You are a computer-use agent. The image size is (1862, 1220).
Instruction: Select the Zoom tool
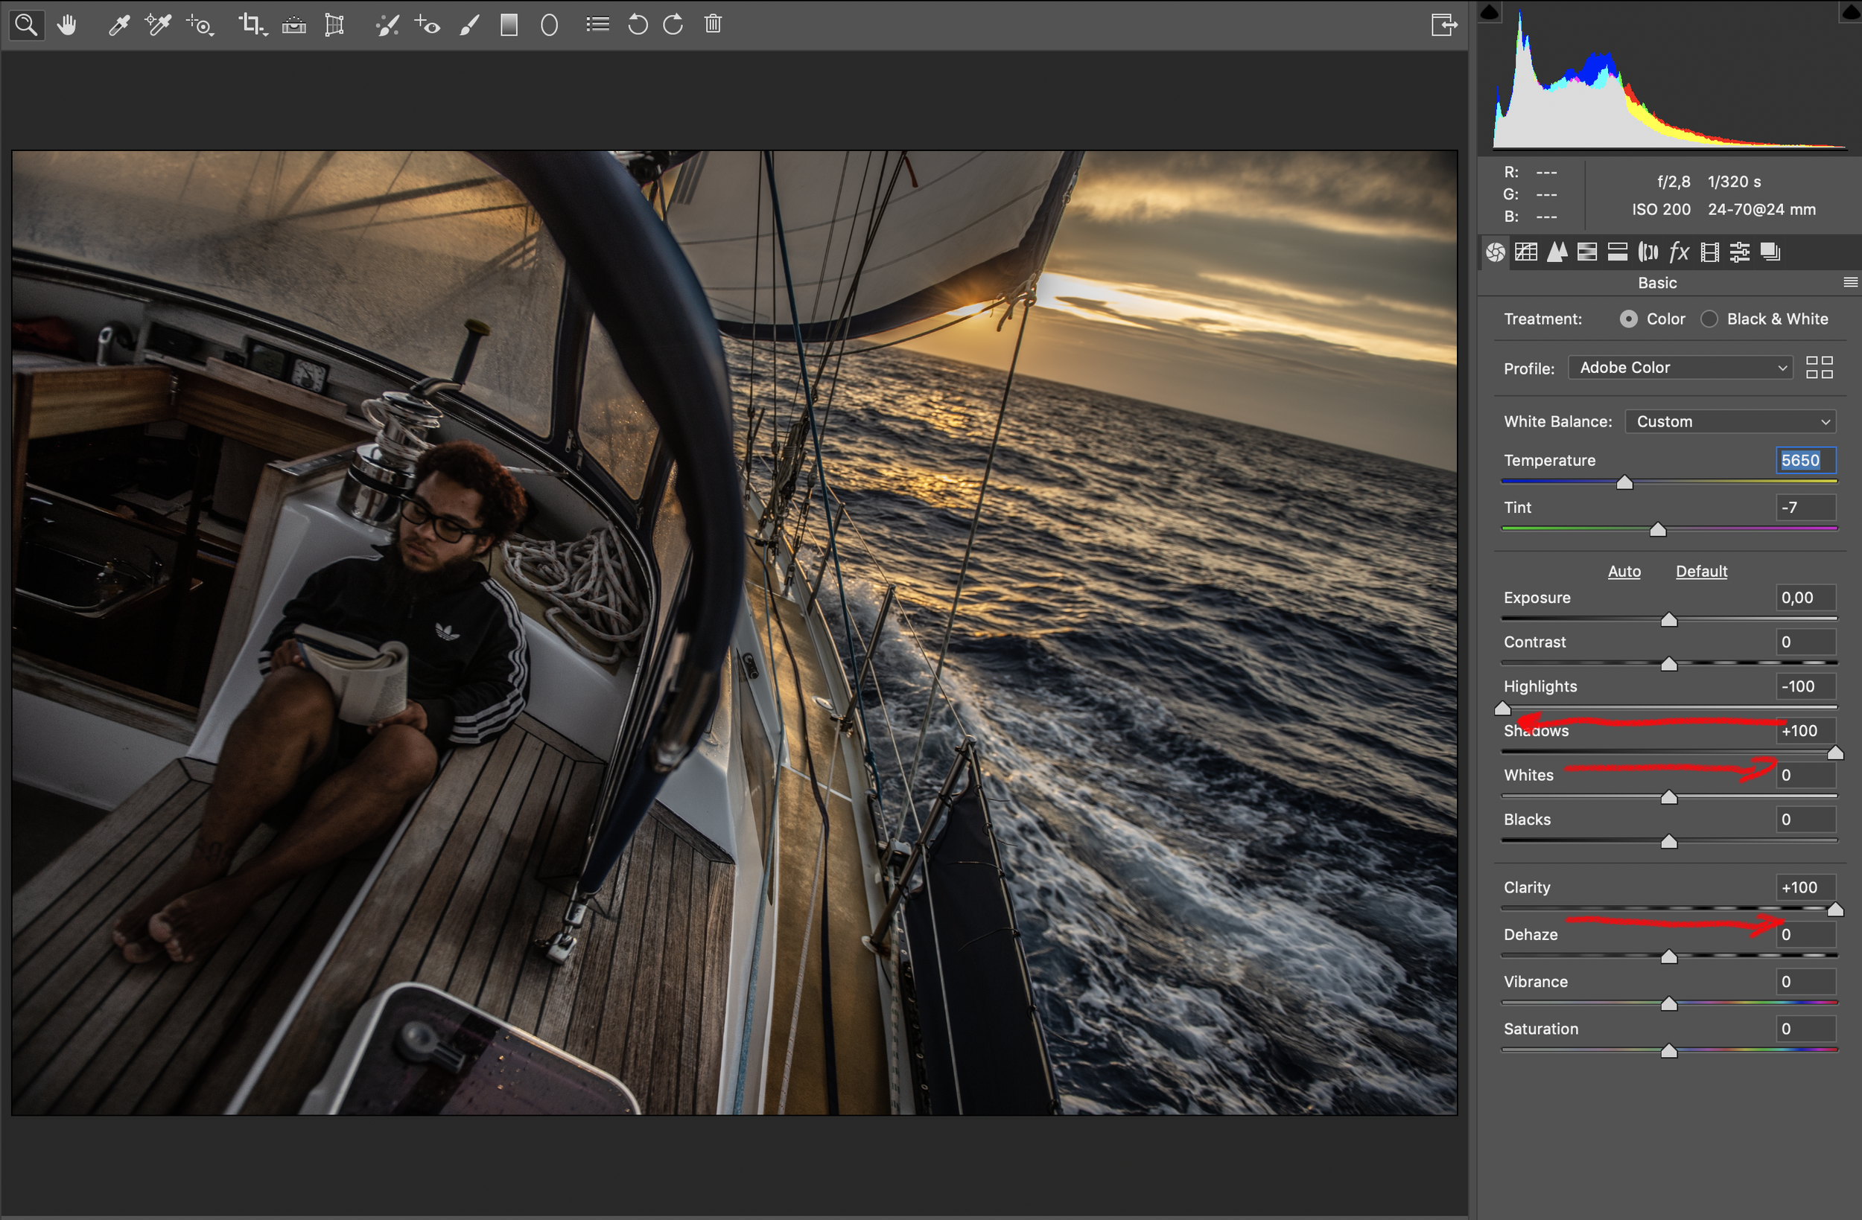point(26,25)
